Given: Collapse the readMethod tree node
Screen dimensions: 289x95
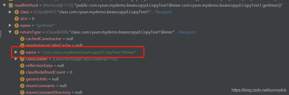Looking at the screenshot, I should coord(4,5).
